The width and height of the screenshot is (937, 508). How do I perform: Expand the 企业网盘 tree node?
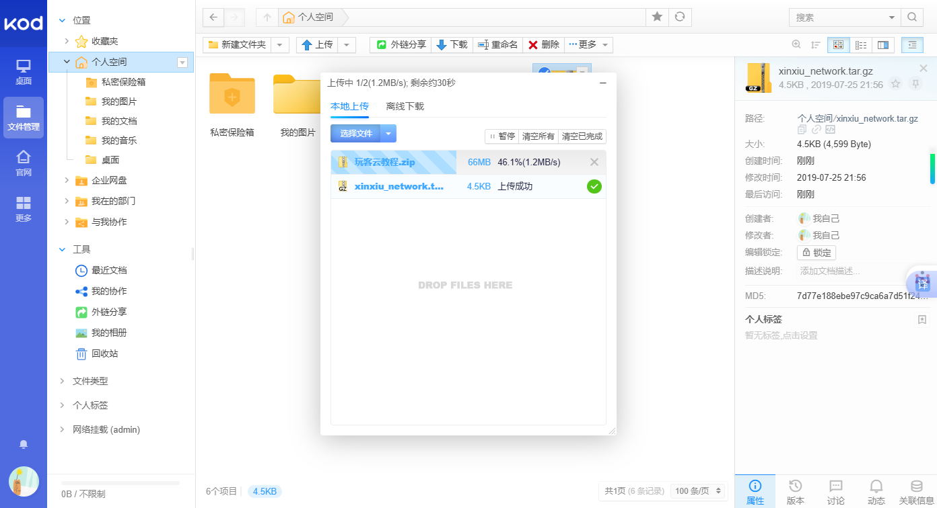tap(66, 180)
